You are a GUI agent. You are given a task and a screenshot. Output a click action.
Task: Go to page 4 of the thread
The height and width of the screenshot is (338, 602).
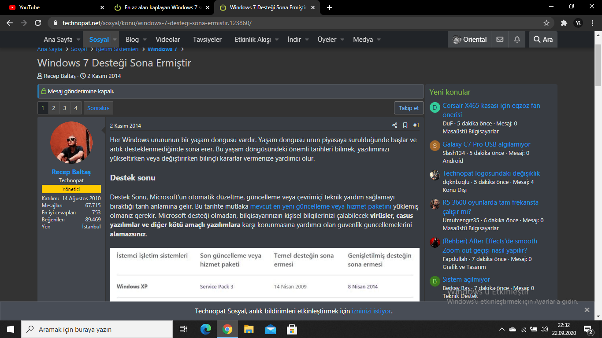click(76, 108)
